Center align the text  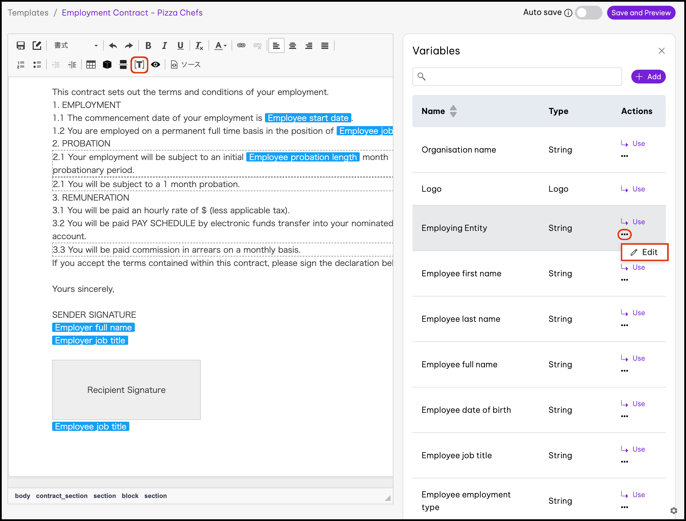click(292, 45)
